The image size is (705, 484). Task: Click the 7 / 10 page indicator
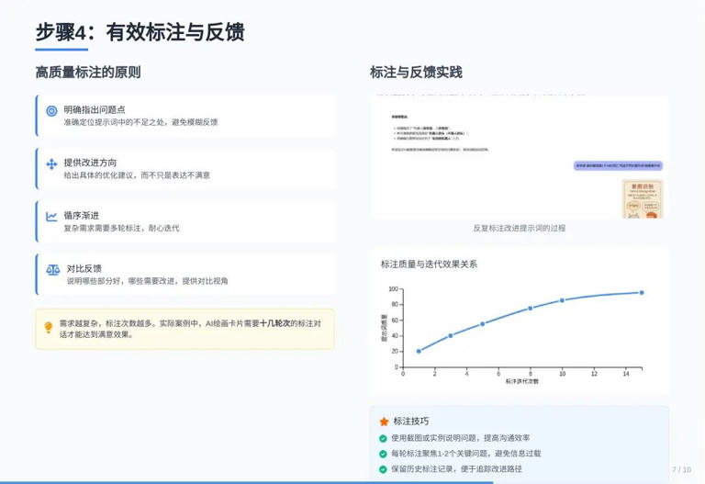(681, 469)
